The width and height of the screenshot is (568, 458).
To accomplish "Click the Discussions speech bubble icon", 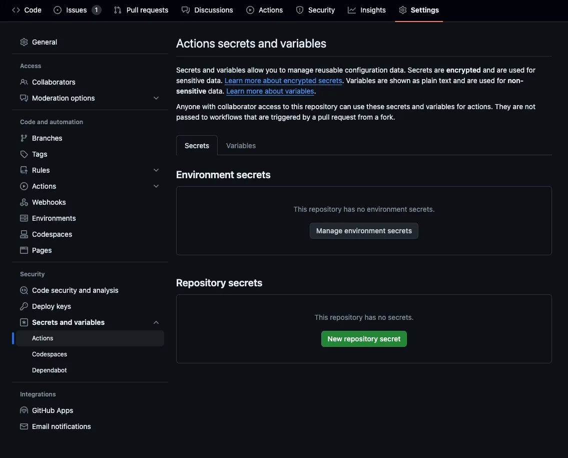I will [186, 10].
